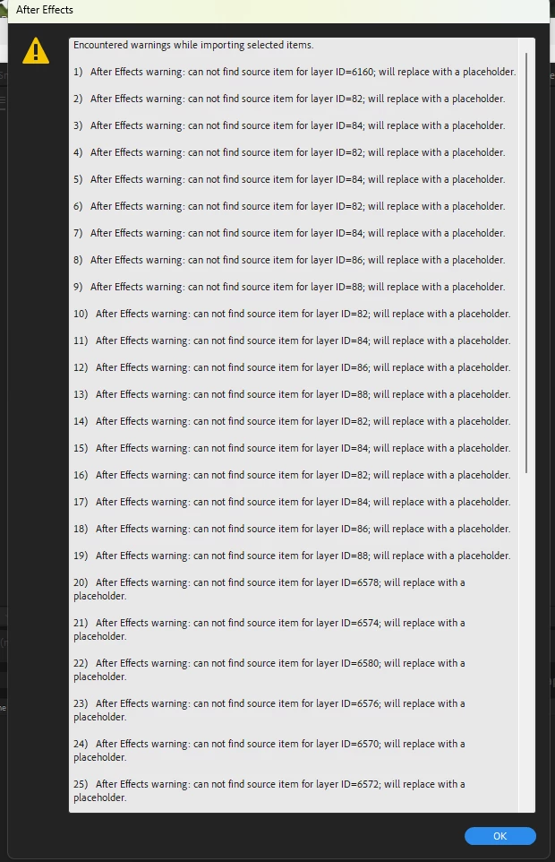Select warning 24 about layer ID=6570

(269, 751)
